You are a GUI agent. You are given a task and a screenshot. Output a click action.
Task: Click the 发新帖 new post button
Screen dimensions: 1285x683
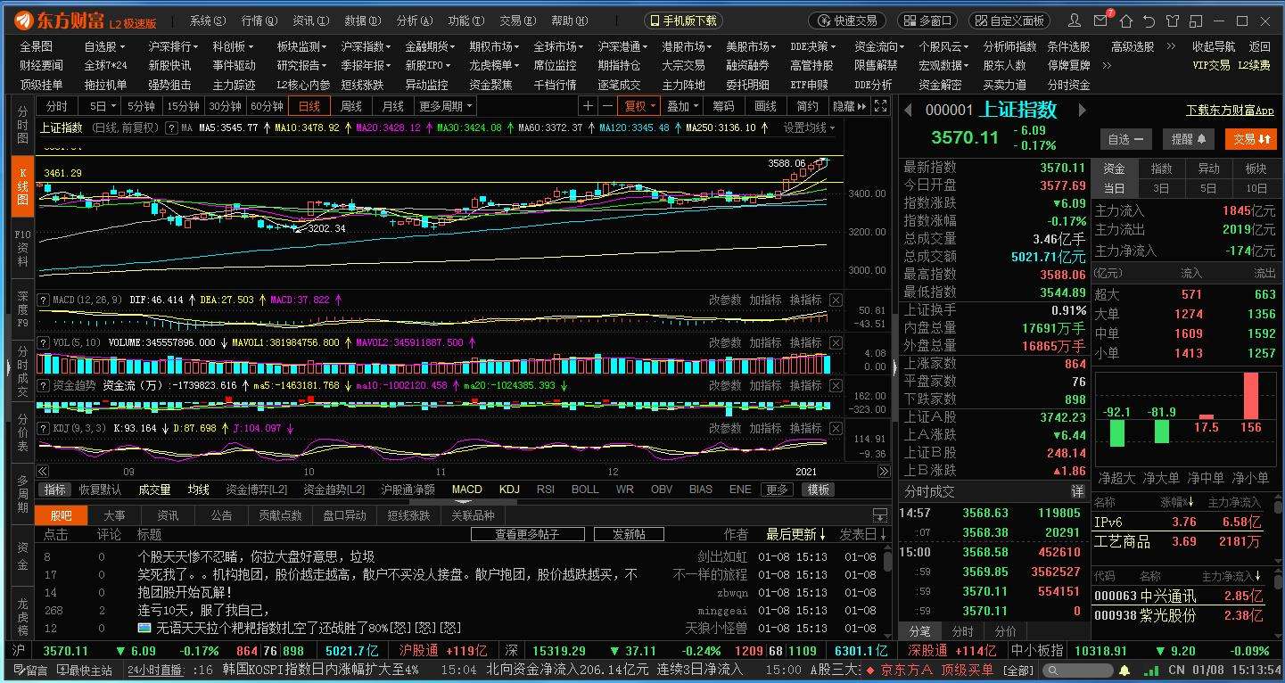coord(630,534)
